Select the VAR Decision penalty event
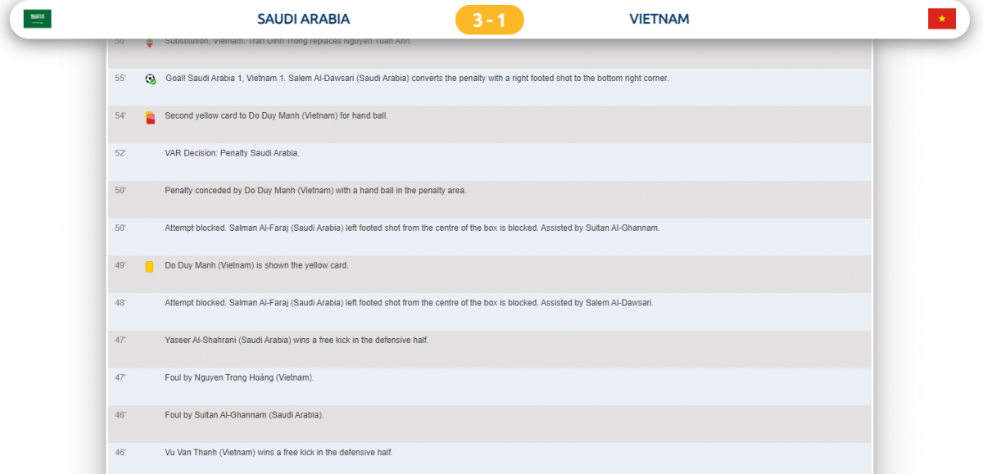The image size is (983, 474). (x=232, y=153)
